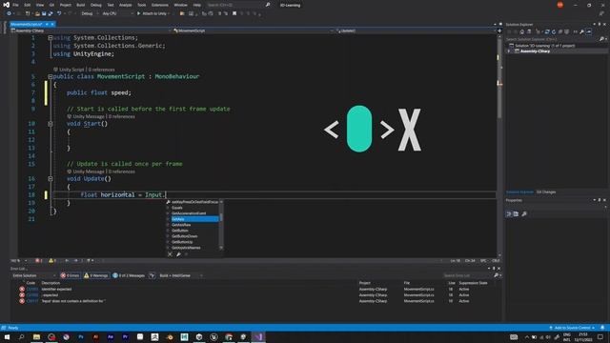Screen dimensions: 610x343
Task: Click the Solution Explorer Refresh icon
Action: (554, 31)
